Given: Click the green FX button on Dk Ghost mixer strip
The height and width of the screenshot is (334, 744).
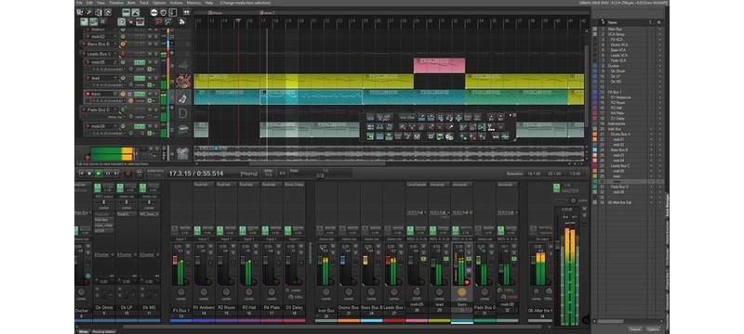Looking at the screenshot, I should 98,187.
